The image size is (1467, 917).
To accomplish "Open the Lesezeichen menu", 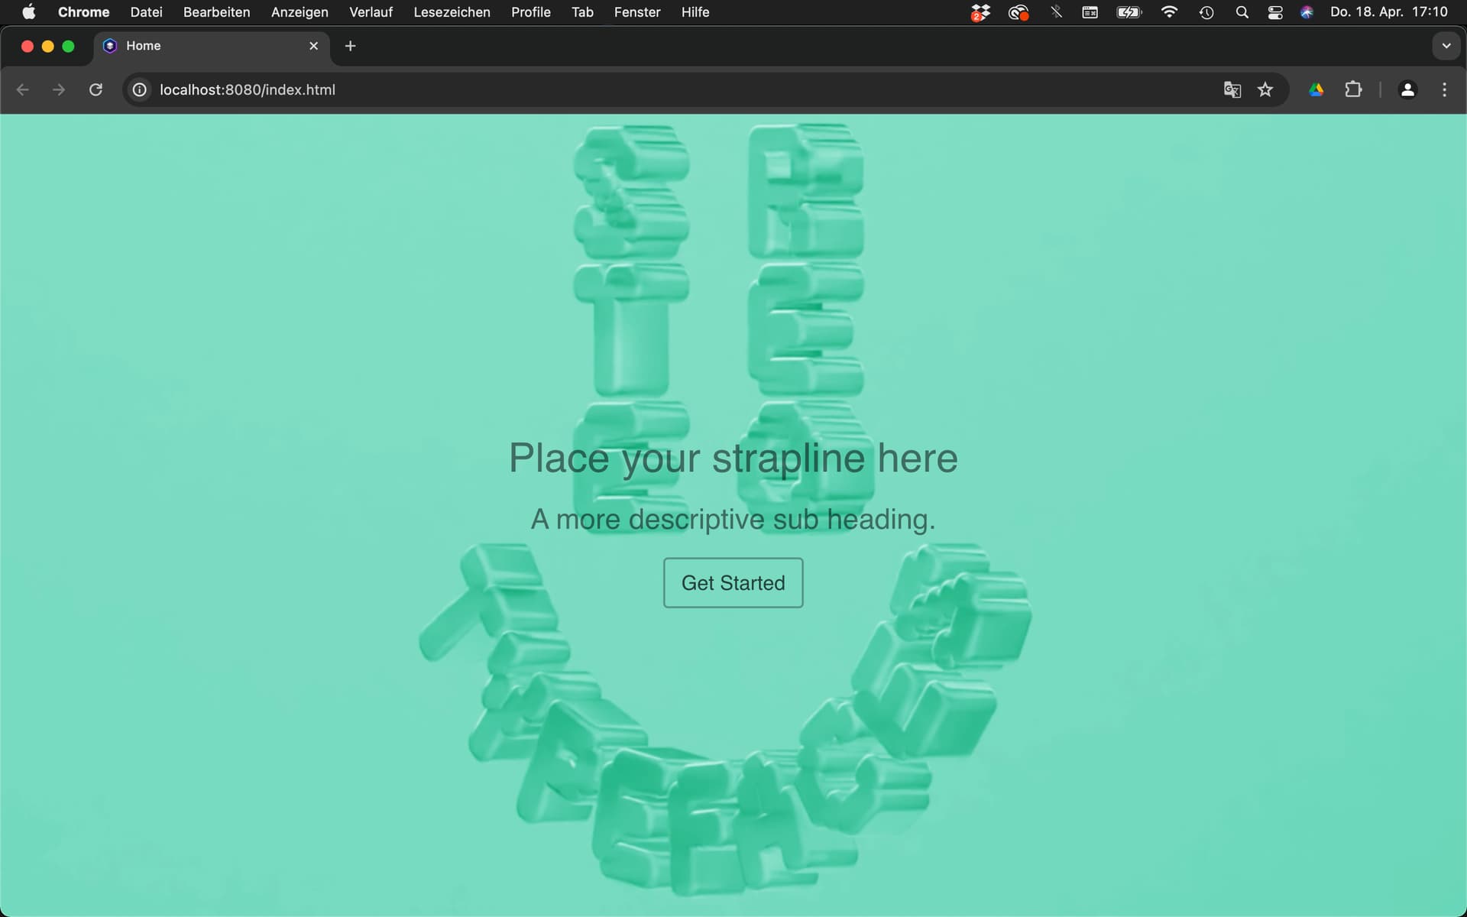I will coord(452,12).
